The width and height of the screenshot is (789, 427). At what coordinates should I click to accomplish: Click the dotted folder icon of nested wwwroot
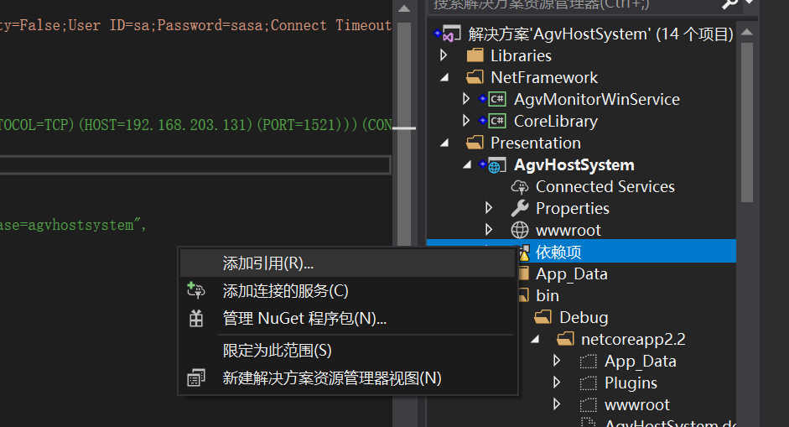tap(589, 405)
